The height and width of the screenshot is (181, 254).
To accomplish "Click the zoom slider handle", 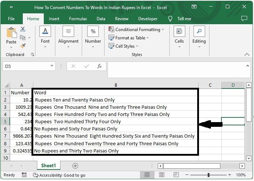I will (x=208, y=175).
